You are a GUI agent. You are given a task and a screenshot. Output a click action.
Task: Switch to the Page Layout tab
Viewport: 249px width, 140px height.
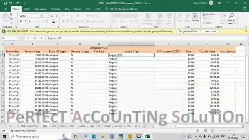40,9
